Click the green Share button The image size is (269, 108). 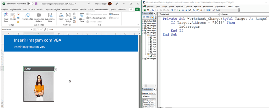(137, 10)
